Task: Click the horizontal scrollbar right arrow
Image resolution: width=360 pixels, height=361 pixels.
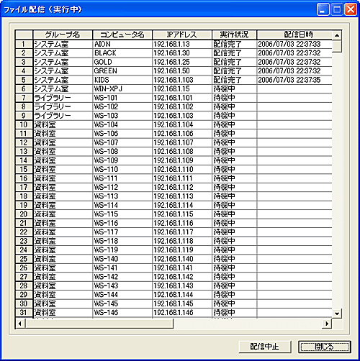Action: click(x=327, y=324)
